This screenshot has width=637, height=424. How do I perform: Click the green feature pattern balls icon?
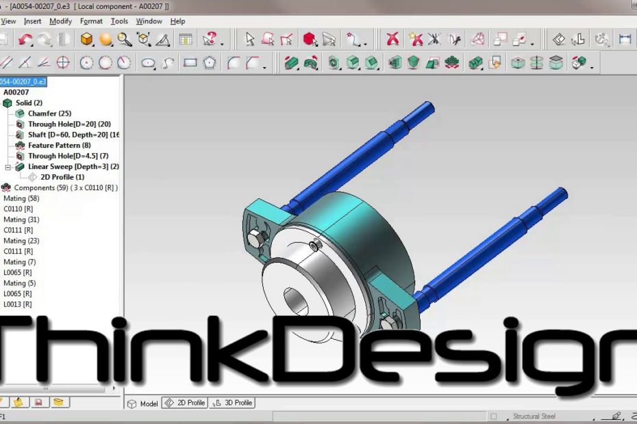tap(452, 62)
